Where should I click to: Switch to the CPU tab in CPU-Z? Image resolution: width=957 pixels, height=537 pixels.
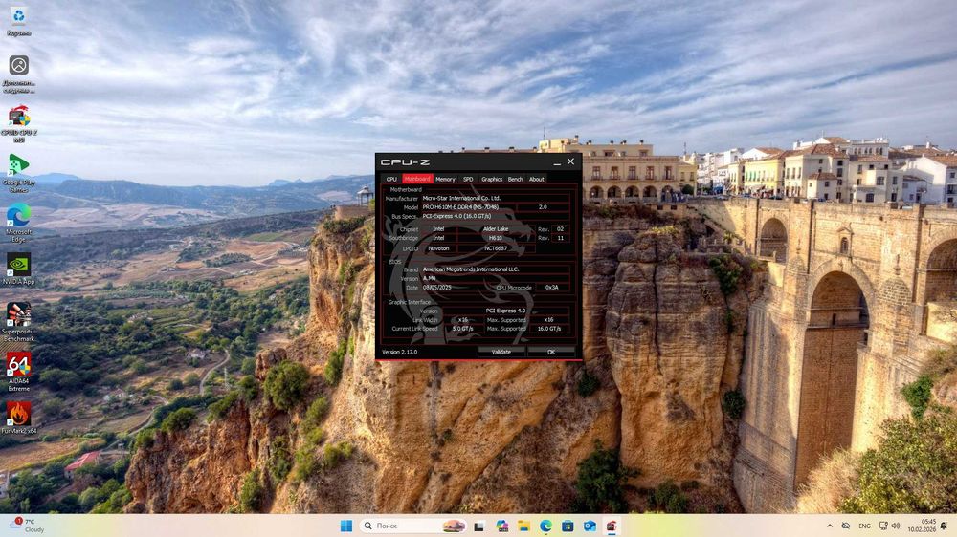click(x=391, y=179)
